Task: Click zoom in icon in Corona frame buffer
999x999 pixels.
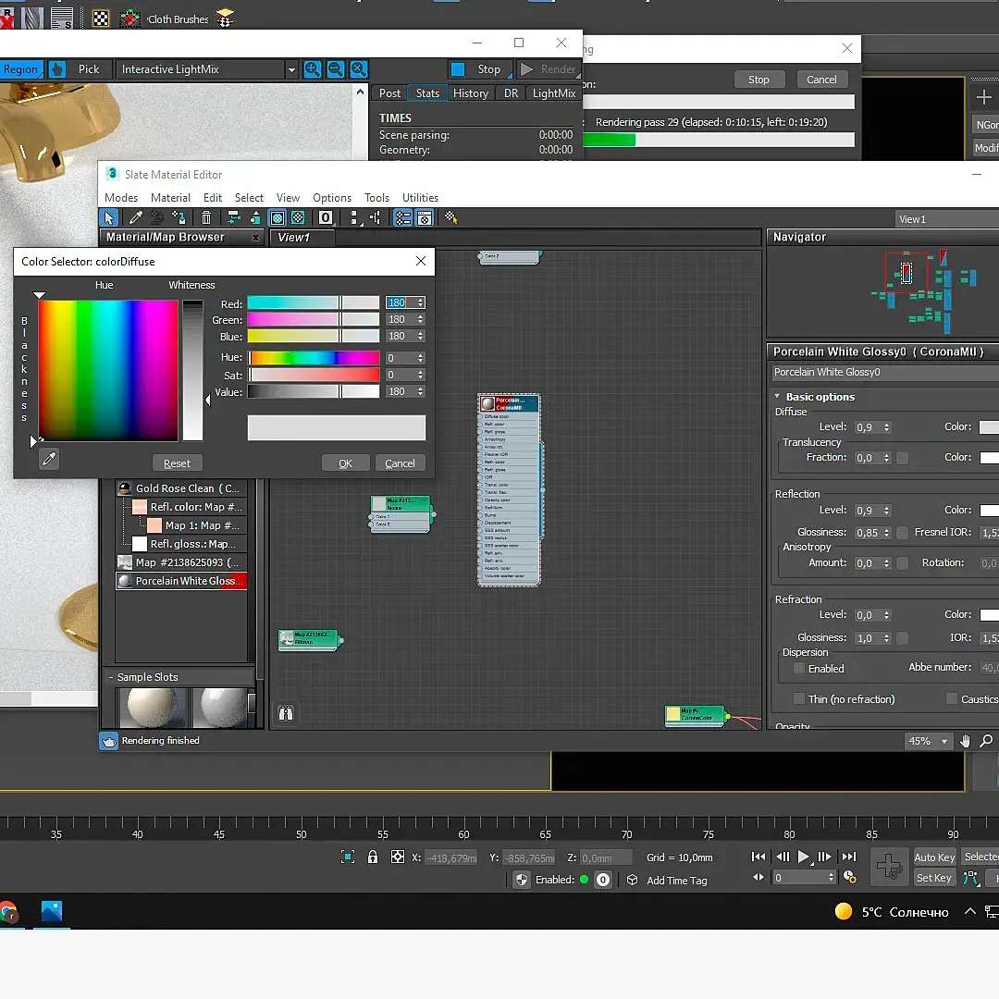Action: click(313, 68)
